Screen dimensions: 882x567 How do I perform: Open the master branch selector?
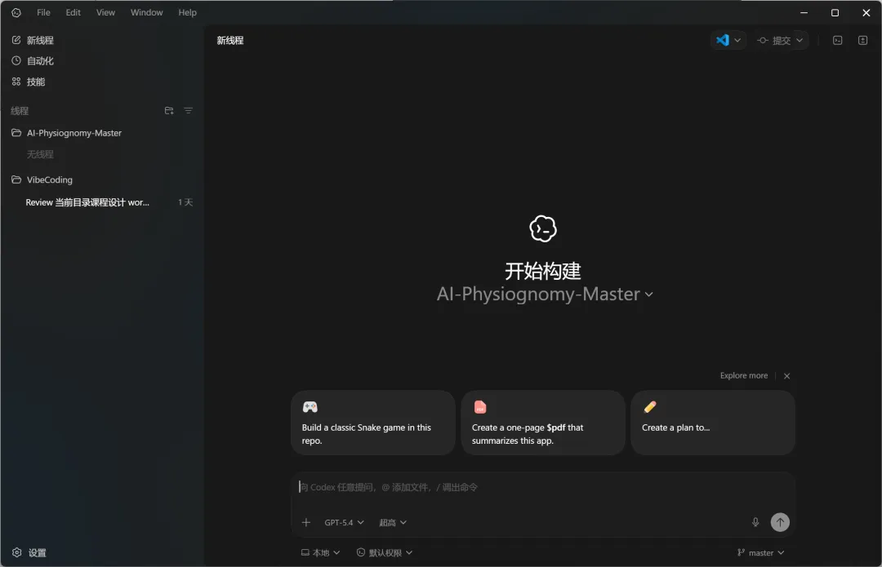[759, 552]
